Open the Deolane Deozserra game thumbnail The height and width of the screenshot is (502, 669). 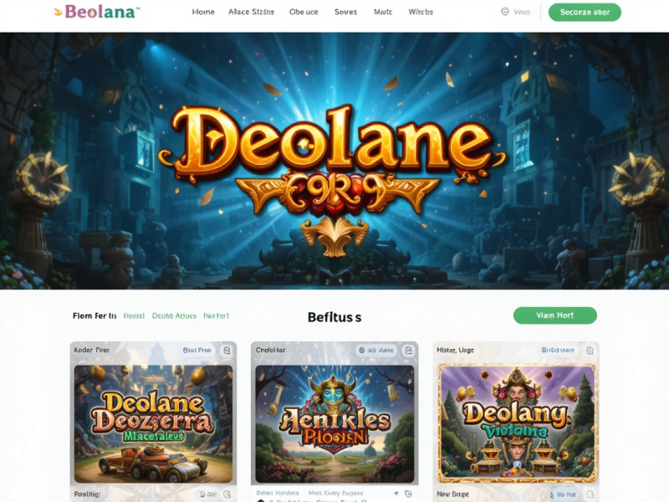(153, 424)
